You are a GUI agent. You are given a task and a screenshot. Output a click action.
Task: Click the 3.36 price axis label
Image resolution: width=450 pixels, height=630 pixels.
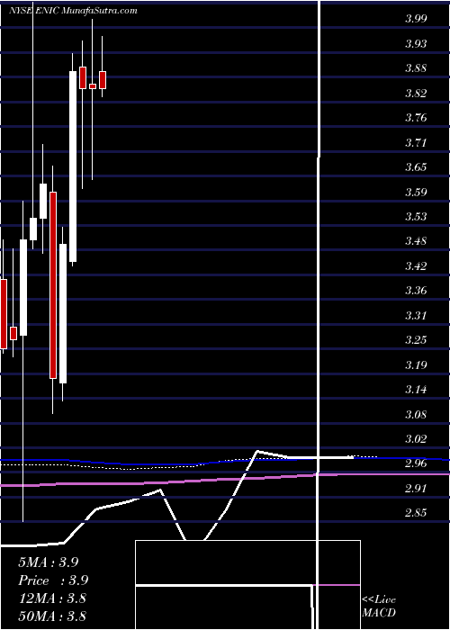416,291
